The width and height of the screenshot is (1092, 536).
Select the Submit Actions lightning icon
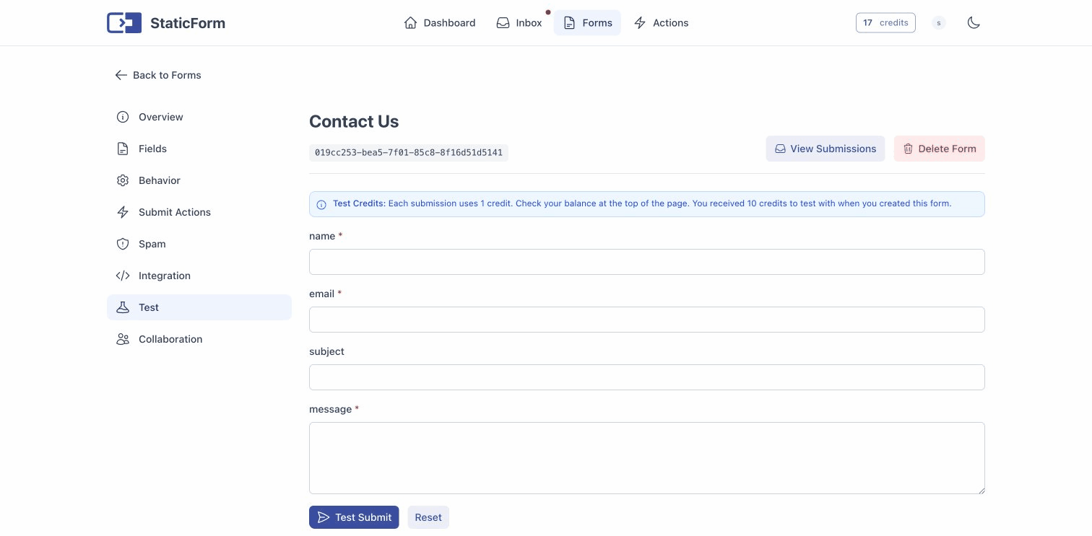123,212
